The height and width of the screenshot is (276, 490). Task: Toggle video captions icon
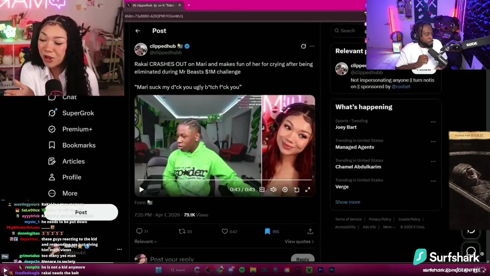point(262,189)
